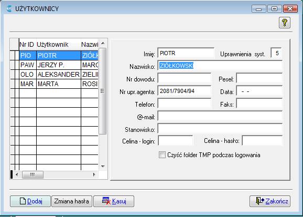Image resolution: width=303 pixels, height=217 pixels.
Task: Click the Uprawnienia syst. value field
Action: click(276, 53)
